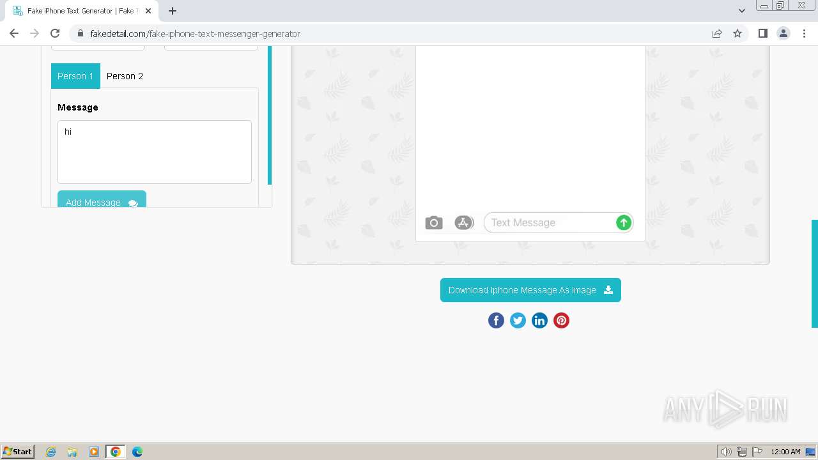Click the volume speaker tray icon

tap(727, 452)
